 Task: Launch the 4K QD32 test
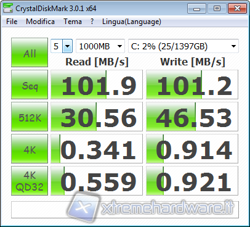[30, 181]
